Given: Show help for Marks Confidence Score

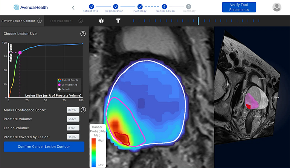Looking at the screenshot, I should [83, 110].
